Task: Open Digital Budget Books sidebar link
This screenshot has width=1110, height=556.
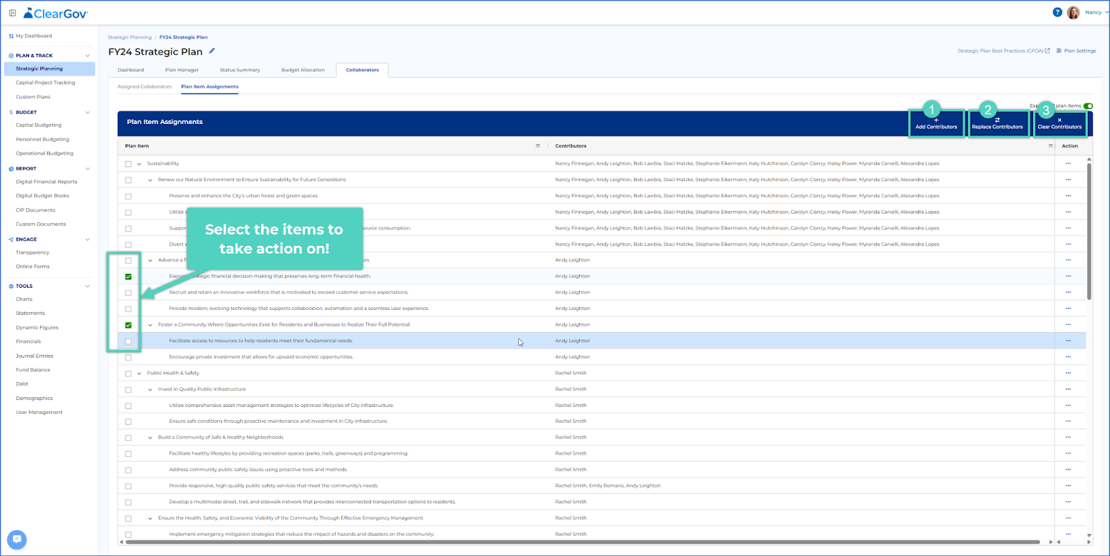Action: 42,196
